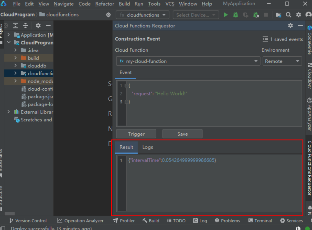The image size is (312, 230).
Task: Open the Cloud Functions Requestor side tab
Action: tap(310, 168)
